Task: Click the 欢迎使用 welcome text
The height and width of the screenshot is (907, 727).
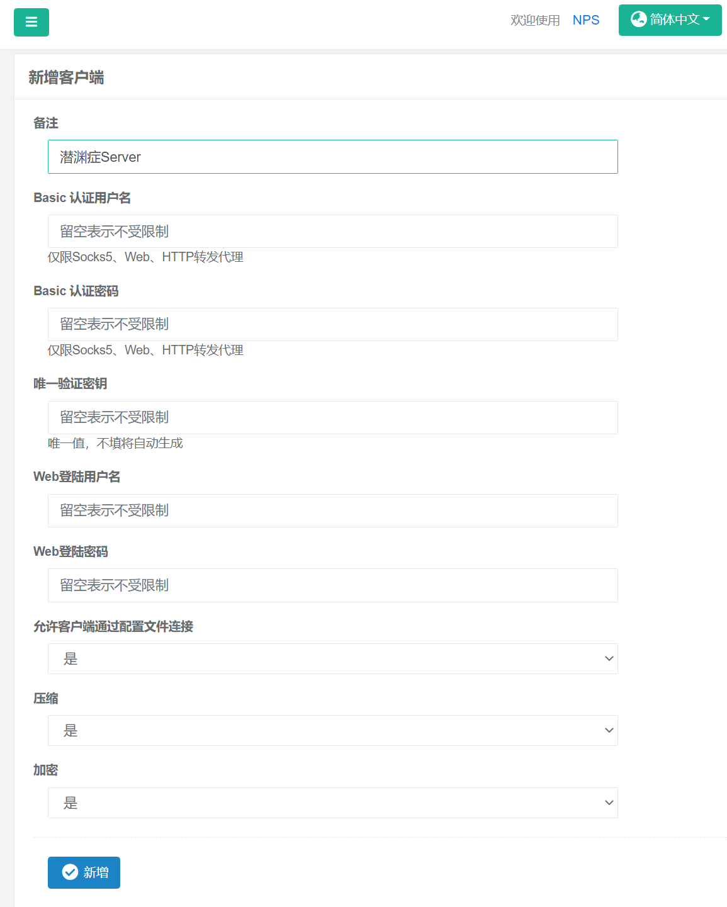Action: [x=535, y=20]
